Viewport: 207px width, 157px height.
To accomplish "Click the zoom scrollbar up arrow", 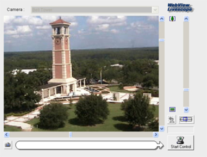I will (x=186, y=19).
